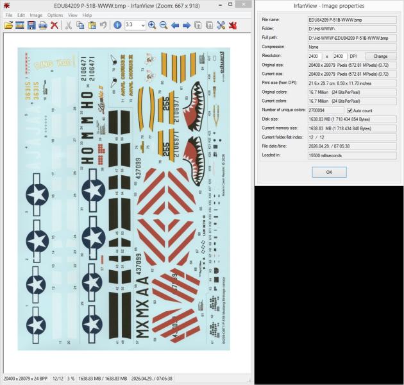Click the Current memory size value

click(352, 128)
